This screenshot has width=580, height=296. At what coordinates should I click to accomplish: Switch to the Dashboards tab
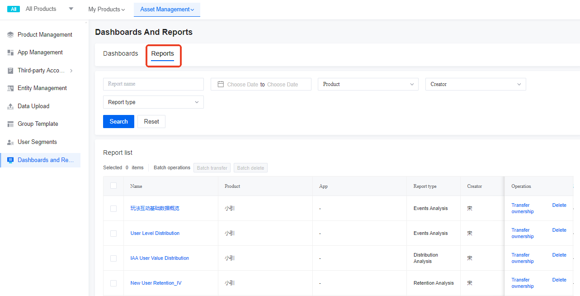[120, 53]
